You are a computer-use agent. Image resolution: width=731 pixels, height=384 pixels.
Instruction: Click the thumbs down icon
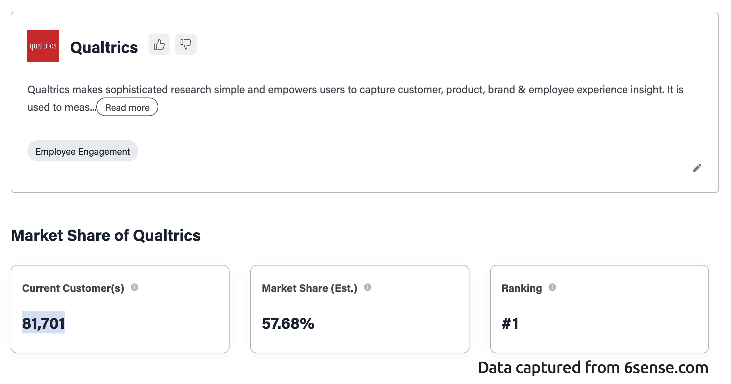point(186,44)
